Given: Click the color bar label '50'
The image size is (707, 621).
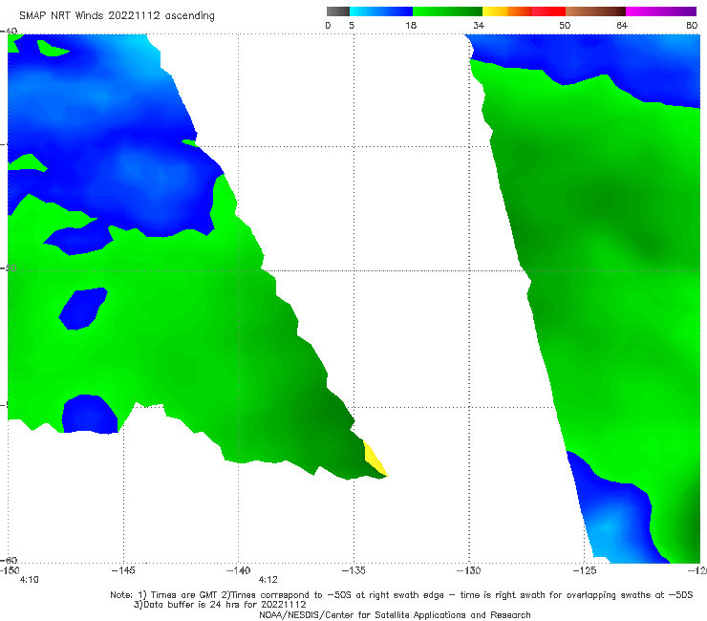Looking at the screenshot, I should pyautogui.click(x=565, y=25).
